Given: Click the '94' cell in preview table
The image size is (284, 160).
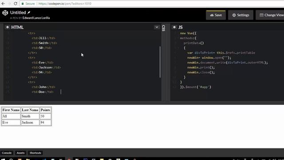Looking at the screenshot, I should click(x=45, y=123).
